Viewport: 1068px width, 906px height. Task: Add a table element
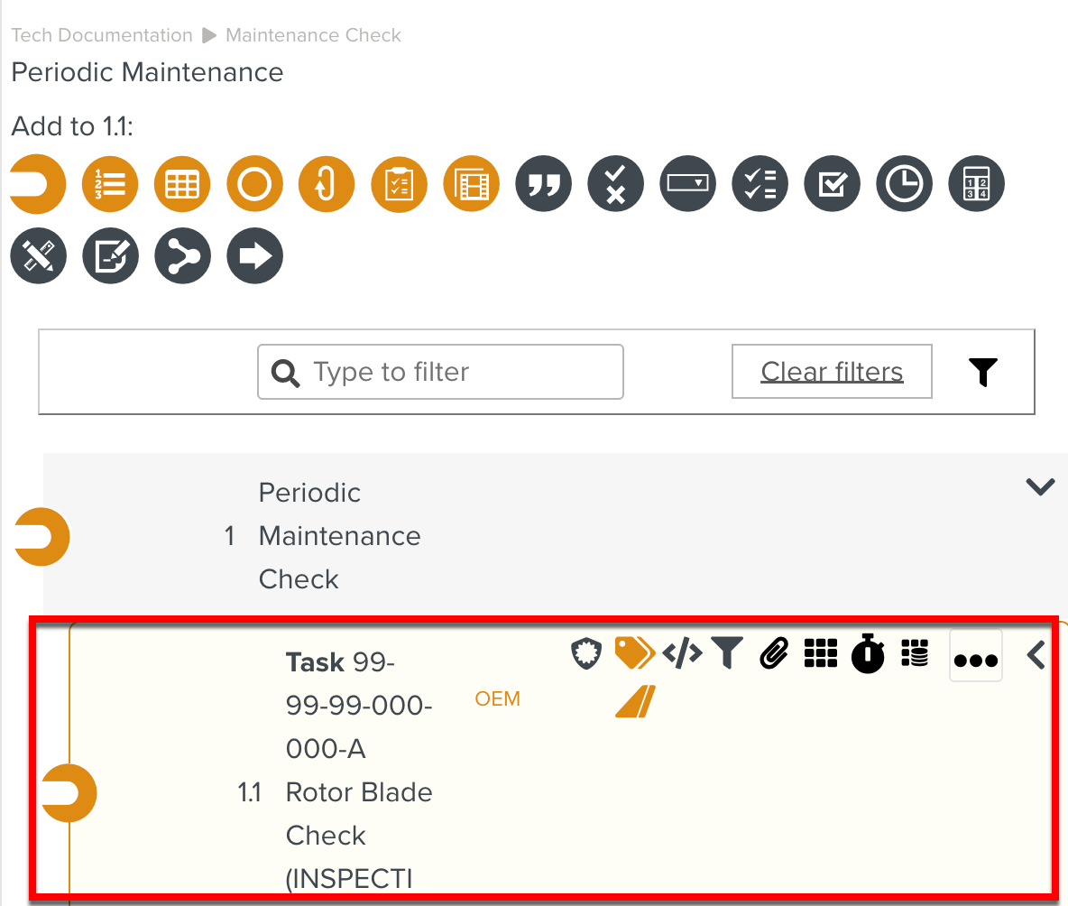tap(182, 185)
